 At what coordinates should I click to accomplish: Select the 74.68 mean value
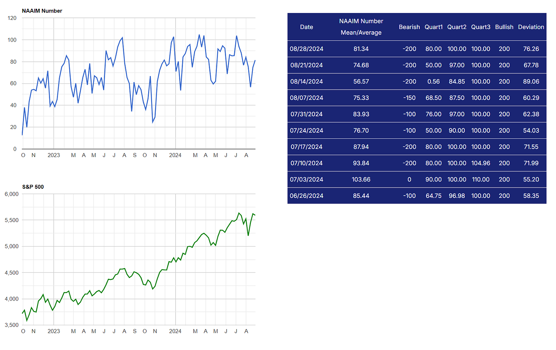361,65
